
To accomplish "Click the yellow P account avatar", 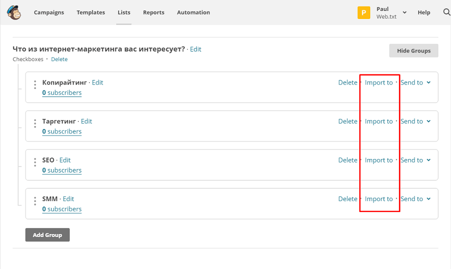I will click(364, 12).
